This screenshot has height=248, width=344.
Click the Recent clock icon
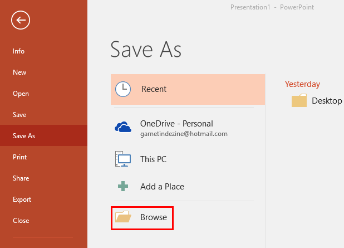pos(123,89)
